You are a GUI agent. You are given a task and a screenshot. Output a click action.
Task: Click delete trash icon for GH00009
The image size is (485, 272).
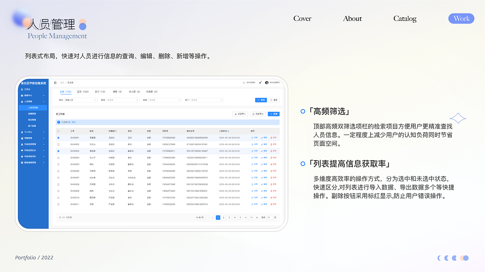click(271, 191)
